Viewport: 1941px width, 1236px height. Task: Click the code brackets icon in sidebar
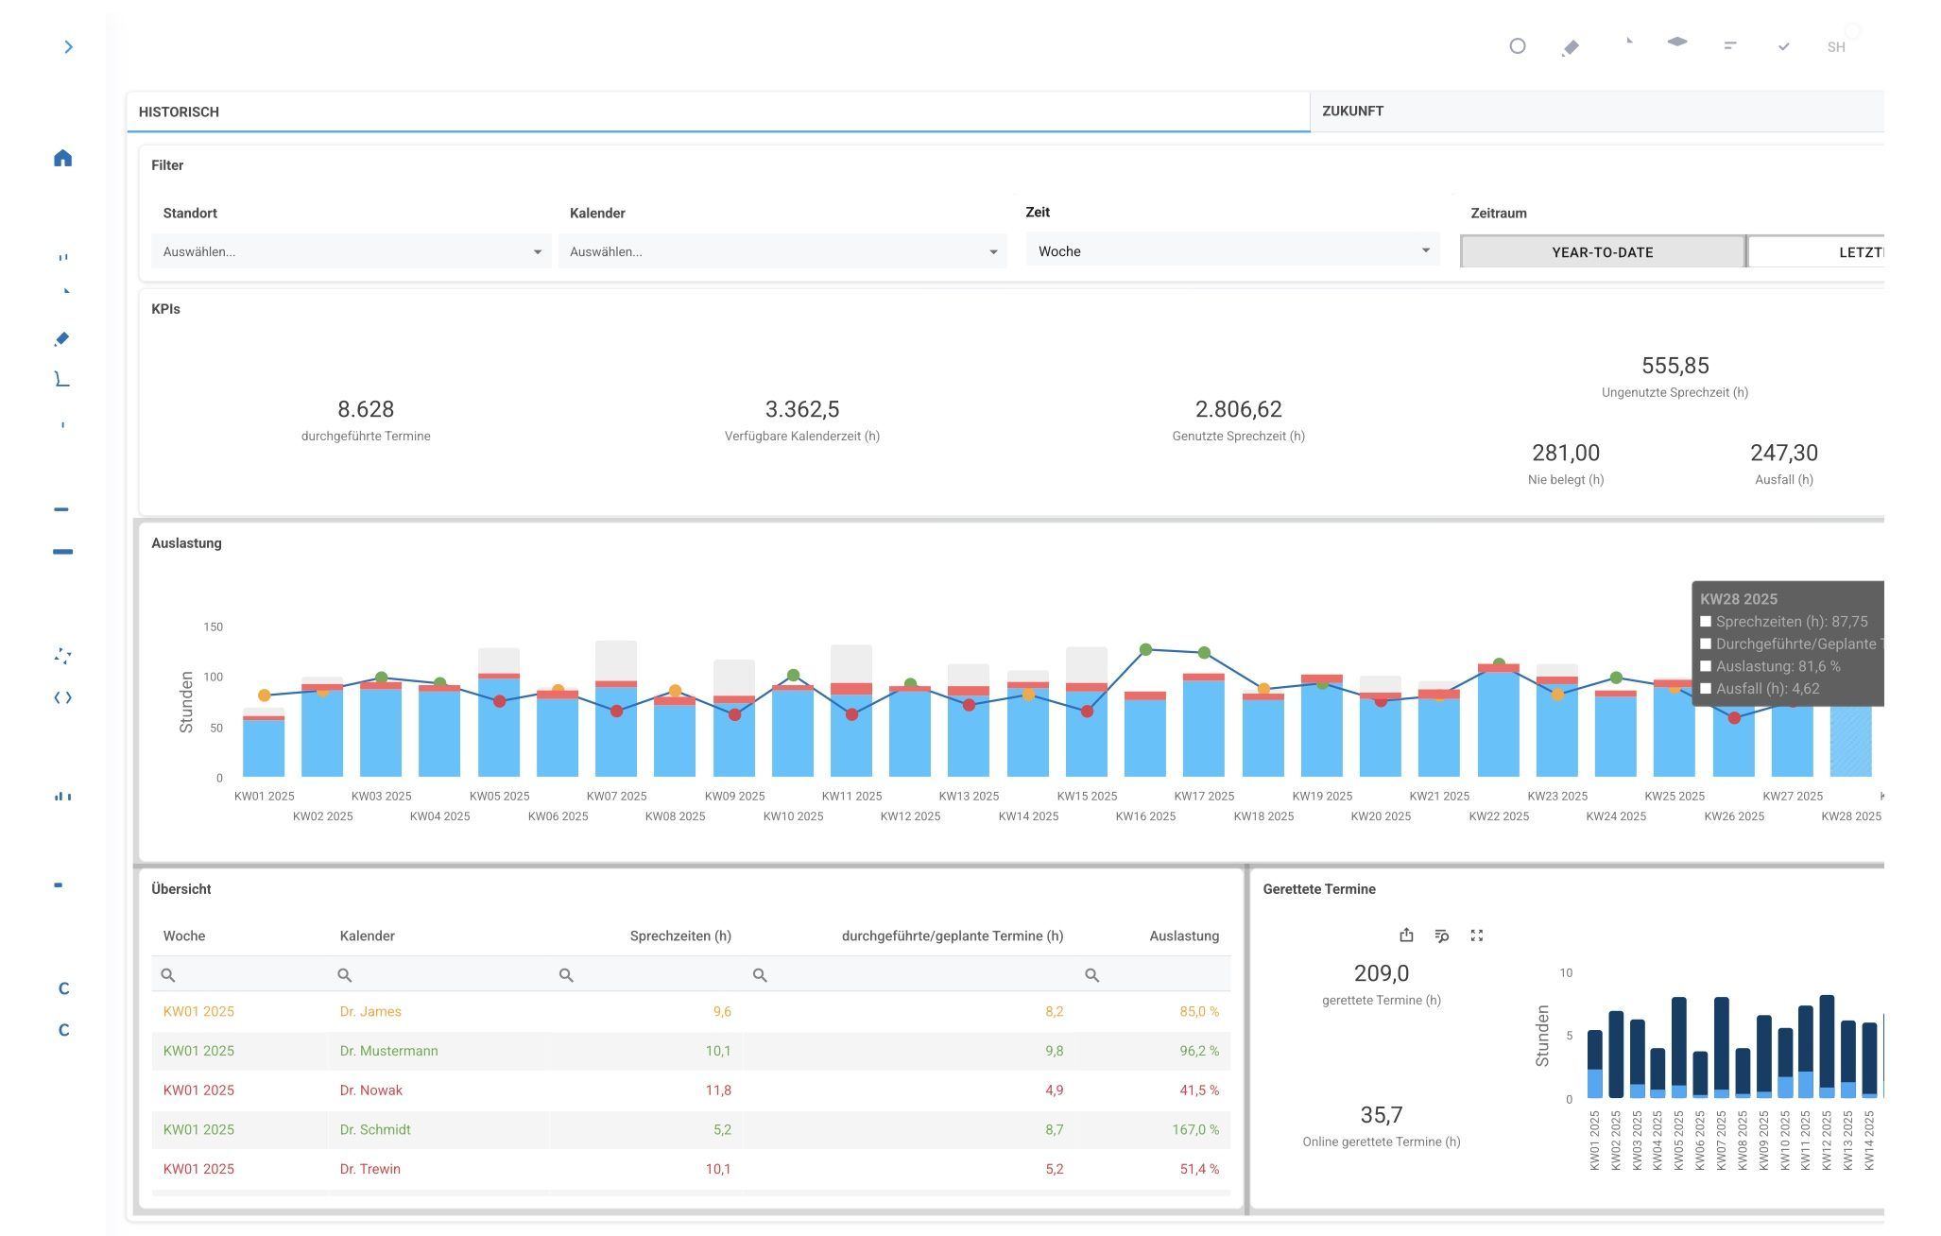coord(62,697)
